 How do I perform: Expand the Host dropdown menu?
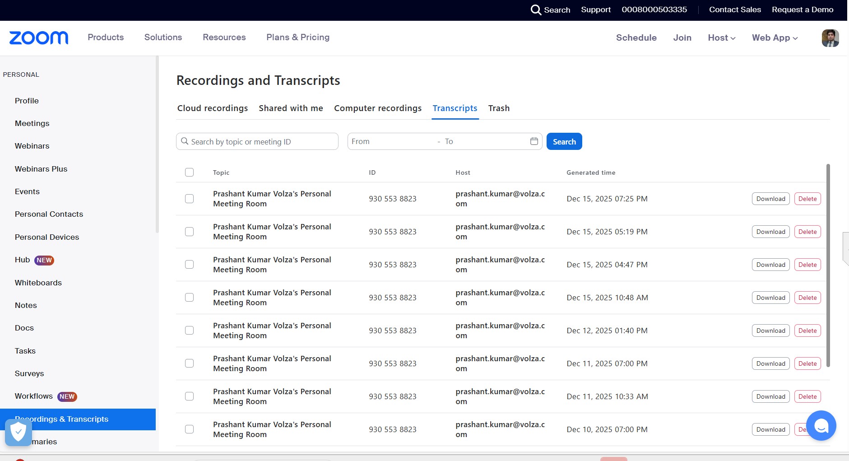click(x=722, y=38)
